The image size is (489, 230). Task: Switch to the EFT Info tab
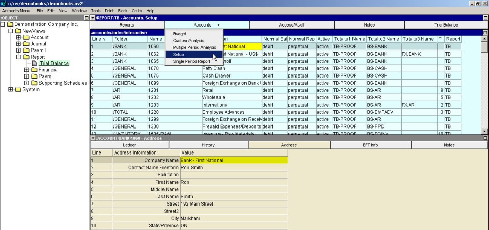coord(370,145)
